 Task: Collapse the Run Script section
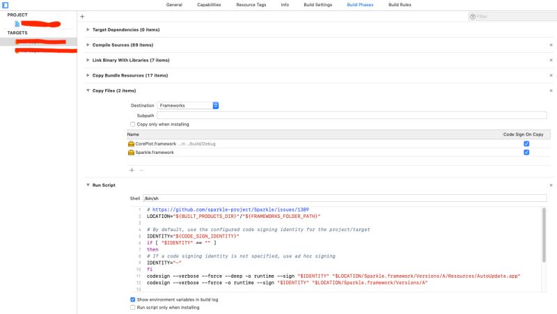click(88, 185)
